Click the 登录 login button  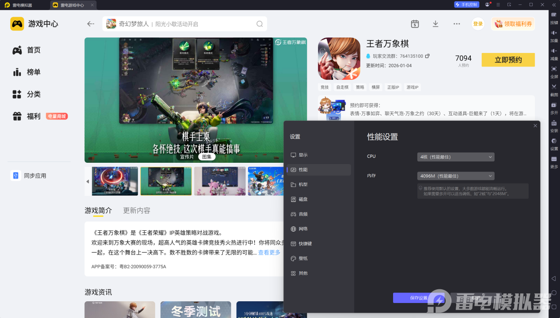pos(478,24)
